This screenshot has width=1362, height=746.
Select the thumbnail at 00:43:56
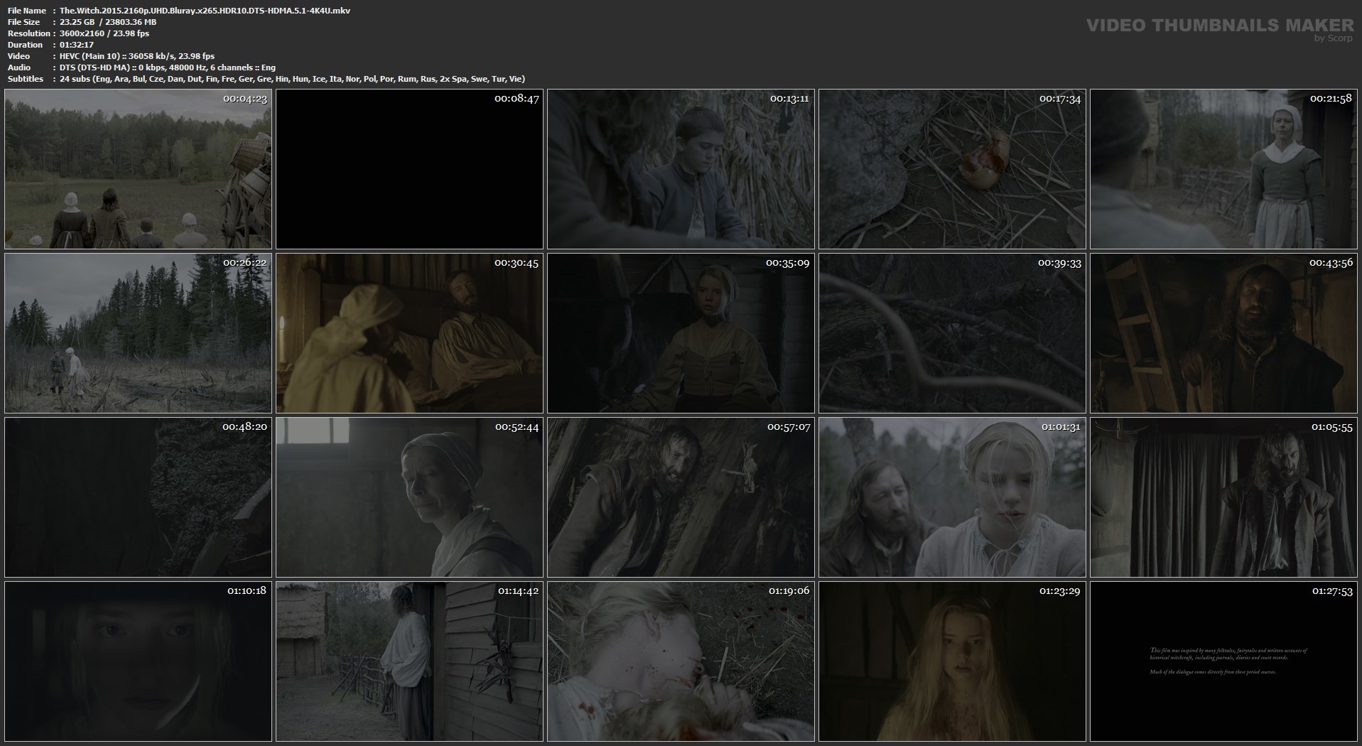[x=1223, y=333]
